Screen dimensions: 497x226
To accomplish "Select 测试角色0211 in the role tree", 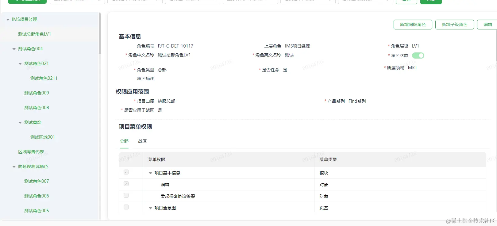I will pos(44,78).
